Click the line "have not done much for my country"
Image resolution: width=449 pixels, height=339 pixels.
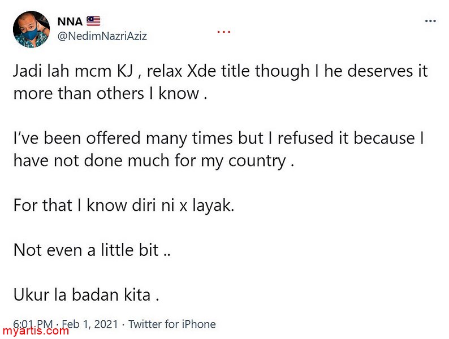(154, 160)
